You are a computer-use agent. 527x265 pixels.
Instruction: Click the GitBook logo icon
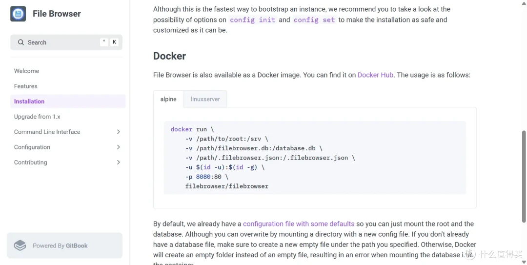coord(20,245)
